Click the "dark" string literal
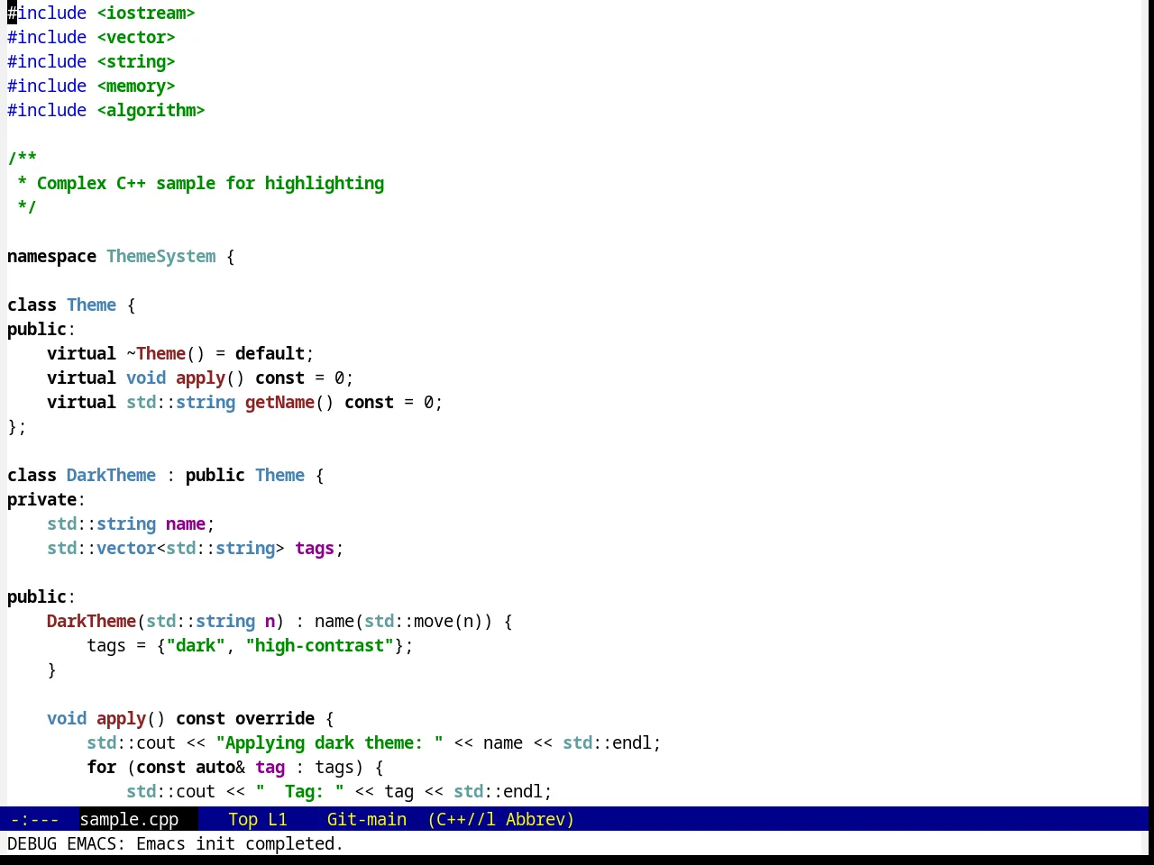 coord(196,645)
